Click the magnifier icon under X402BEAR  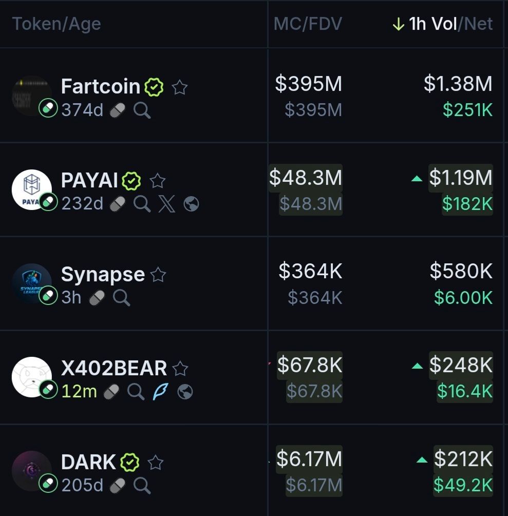click(136, 392)
